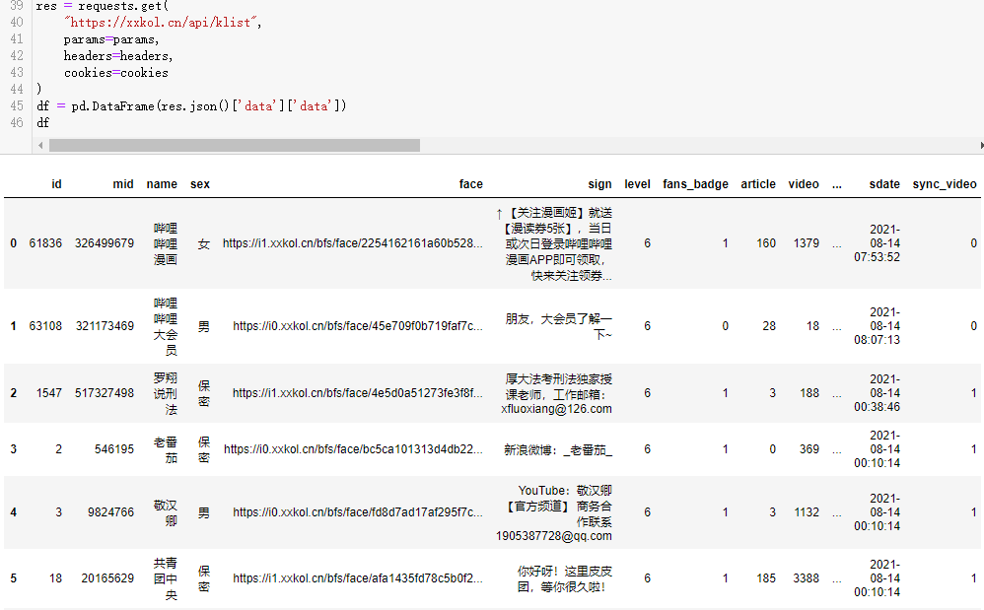Click the 'sdate' column header

884,184
